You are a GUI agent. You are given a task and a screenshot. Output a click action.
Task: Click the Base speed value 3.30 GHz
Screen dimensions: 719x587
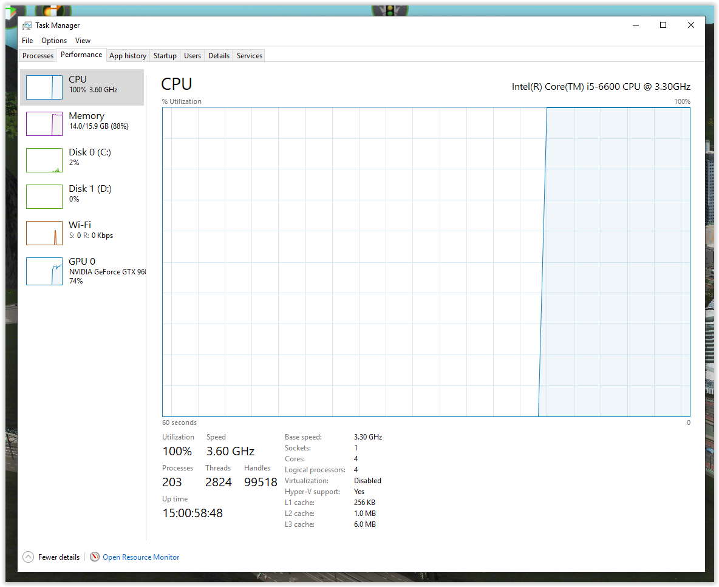[x=368, y=437]
